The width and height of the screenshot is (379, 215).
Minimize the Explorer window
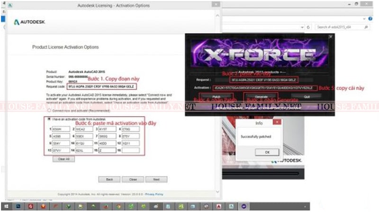[x=349, y=4]
